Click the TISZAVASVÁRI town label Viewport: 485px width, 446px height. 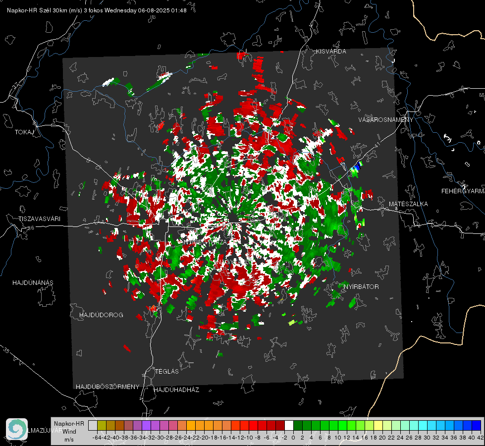click(40, 219)
